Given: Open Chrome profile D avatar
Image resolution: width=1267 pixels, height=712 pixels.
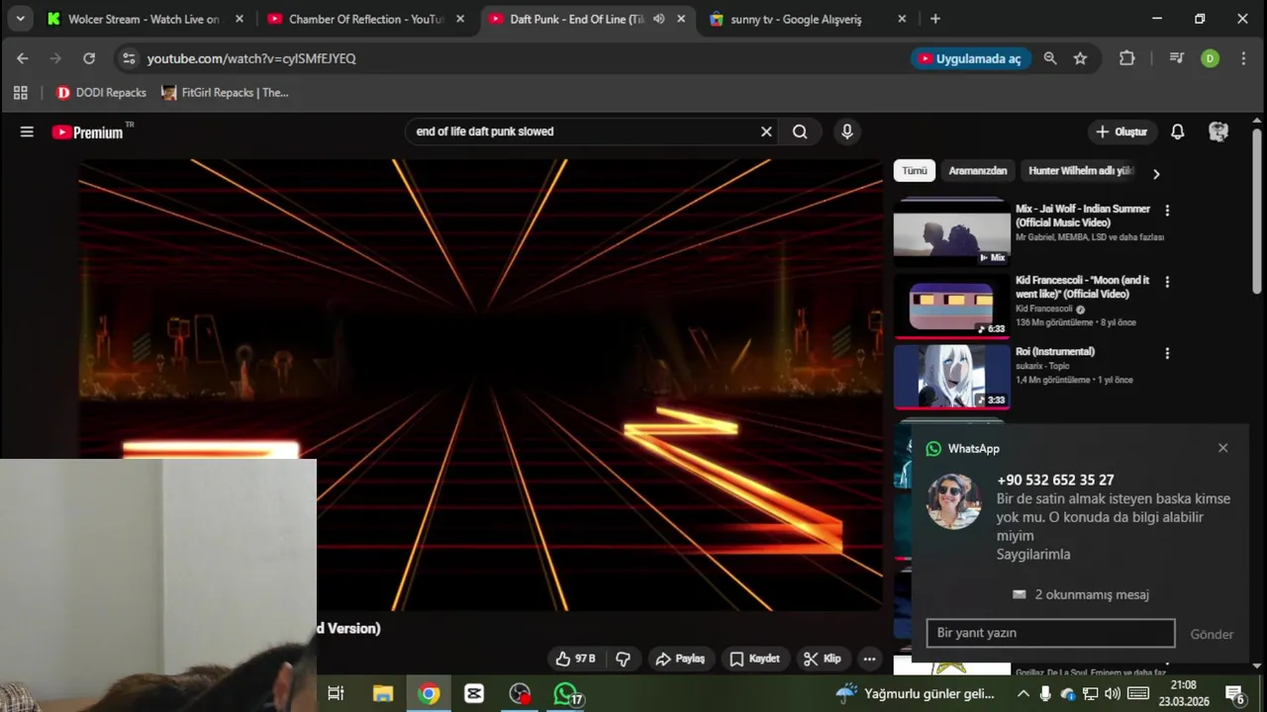Looking at the screenshot, I should (1210, 58).
